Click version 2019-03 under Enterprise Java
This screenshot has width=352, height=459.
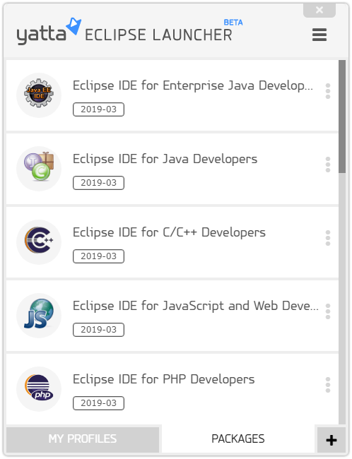click(x=98, y=109)
